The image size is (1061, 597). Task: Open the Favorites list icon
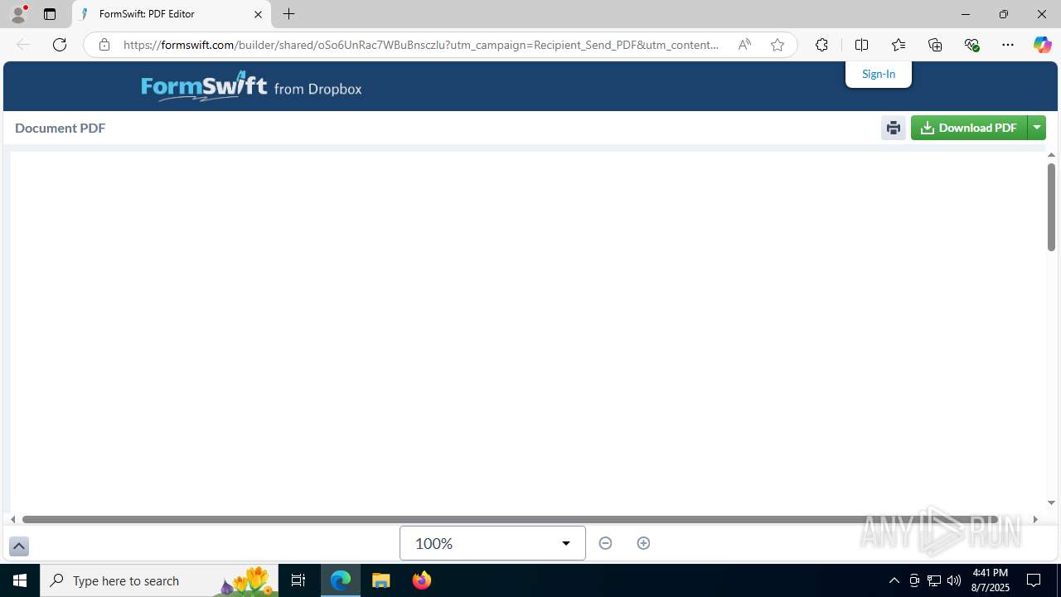pos(899,45)
